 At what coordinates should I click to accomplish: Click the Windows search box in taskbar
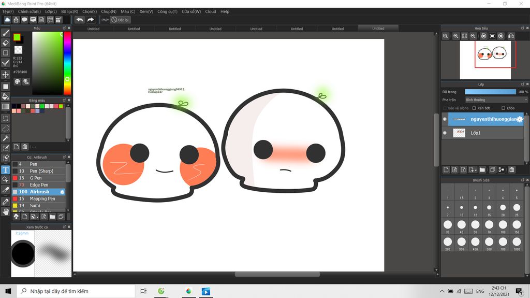tap(76, 291)
